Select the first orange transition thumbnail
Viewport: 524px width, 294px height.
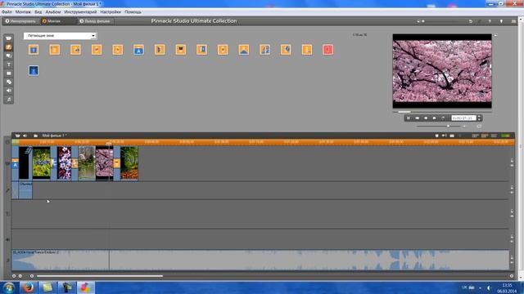click(x=34, y=50)
